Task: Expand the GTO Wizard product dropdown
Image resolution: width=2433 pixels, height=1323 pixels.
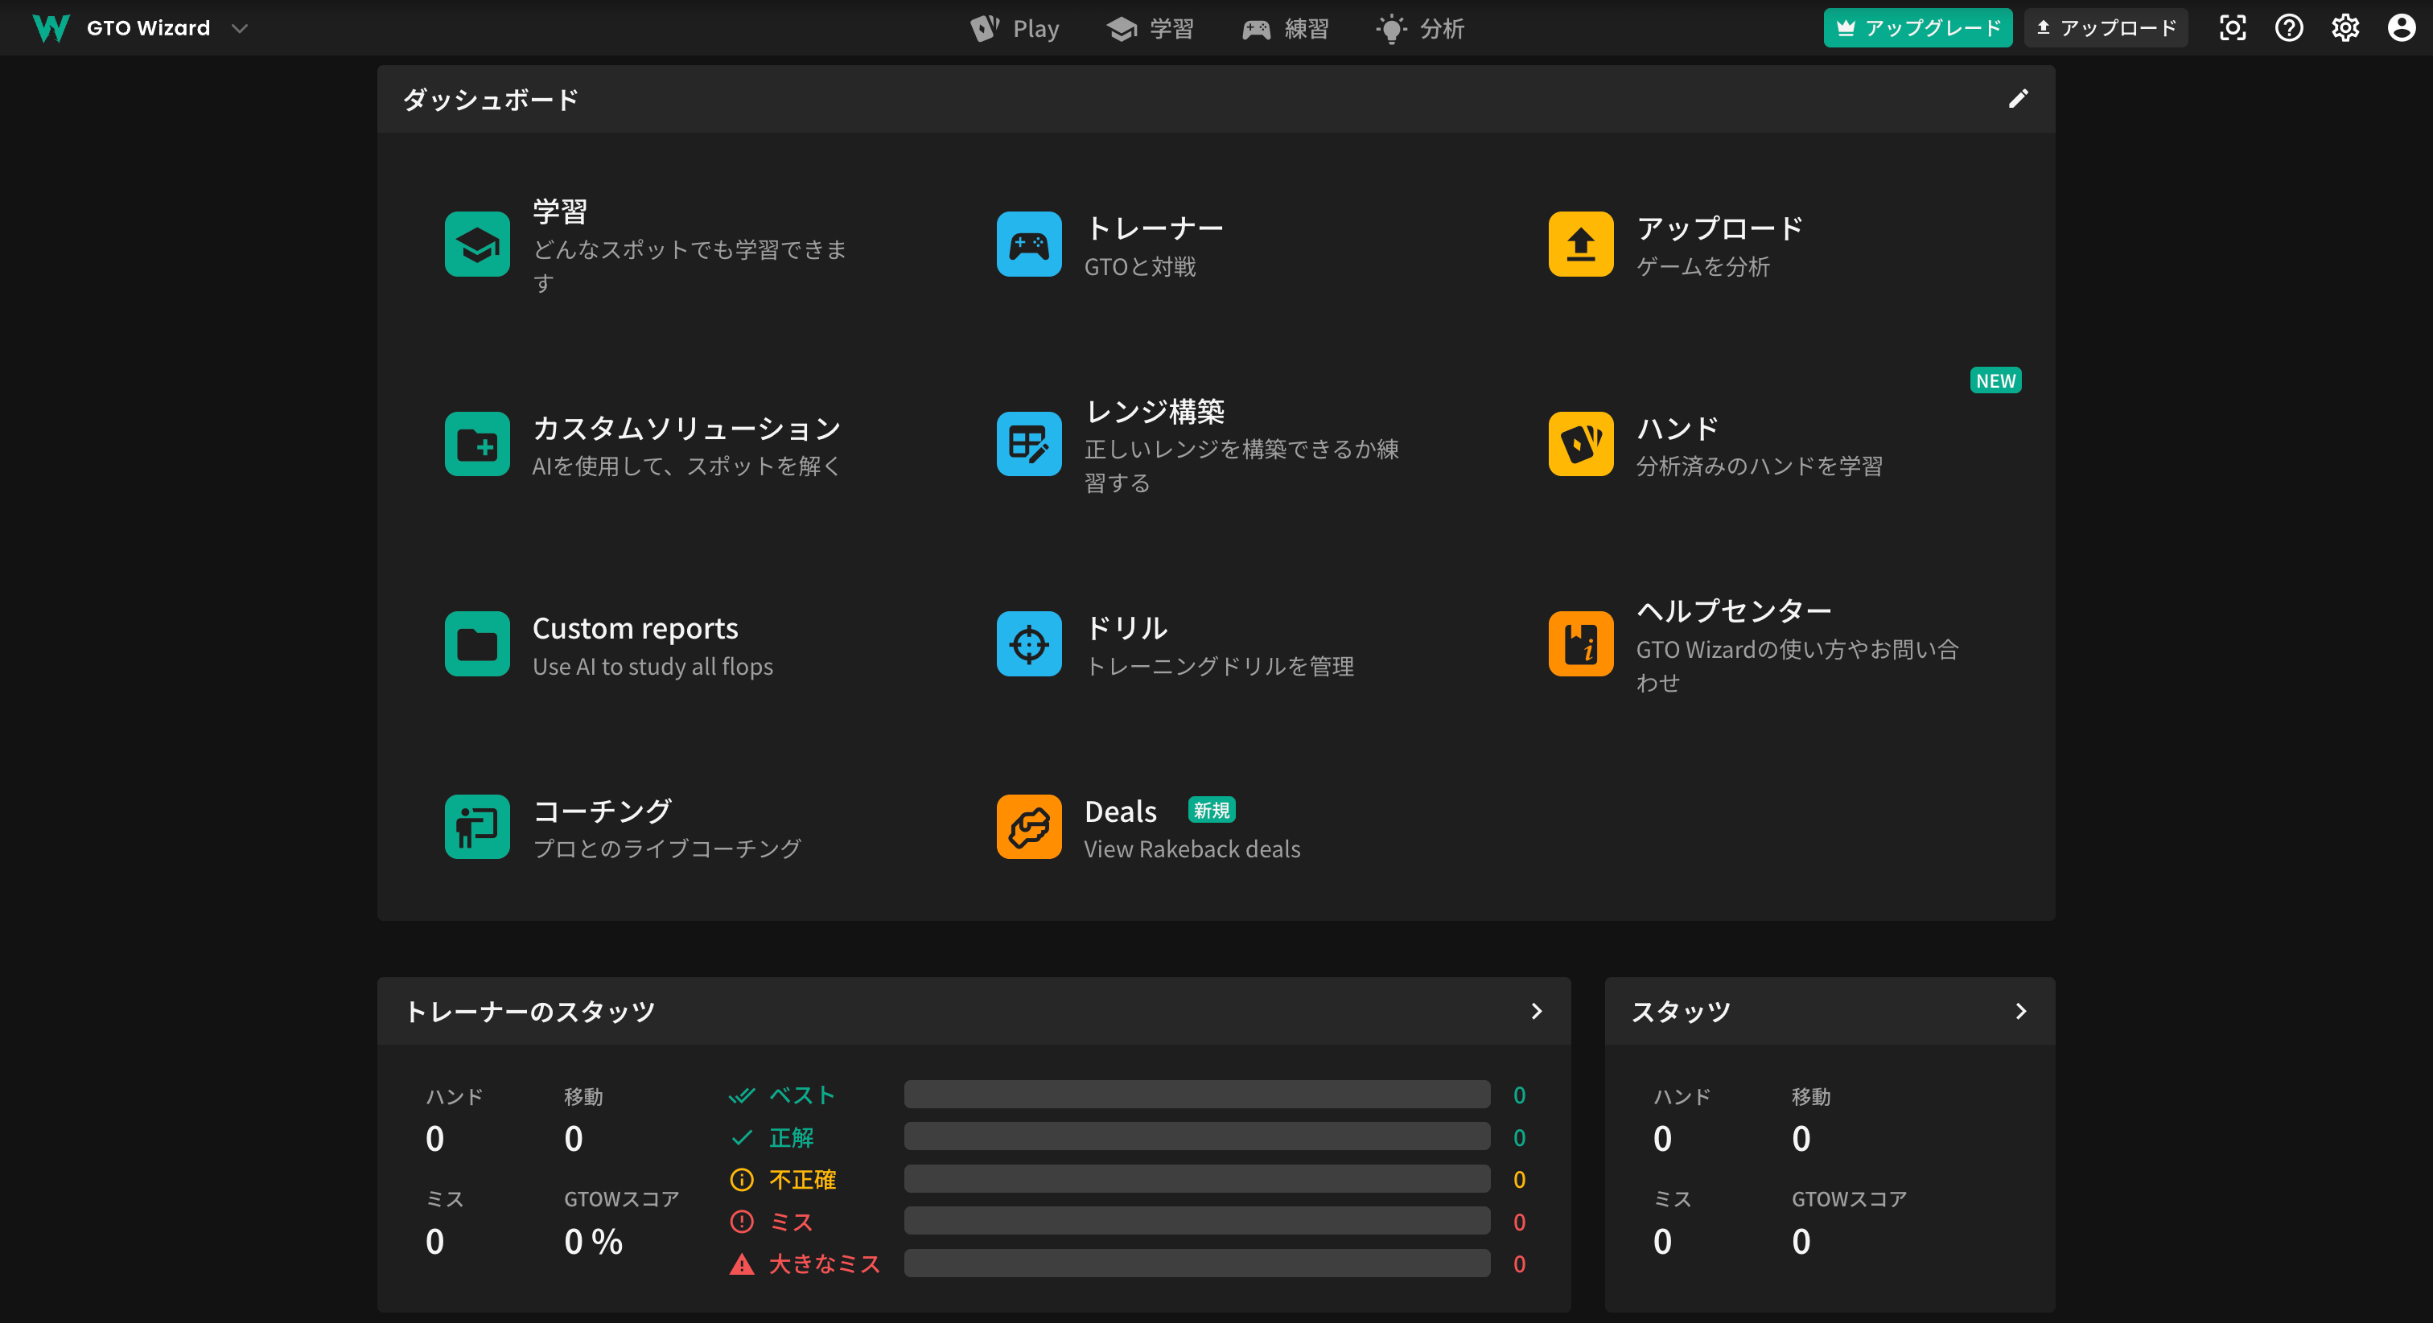Action: coord(240,28)
